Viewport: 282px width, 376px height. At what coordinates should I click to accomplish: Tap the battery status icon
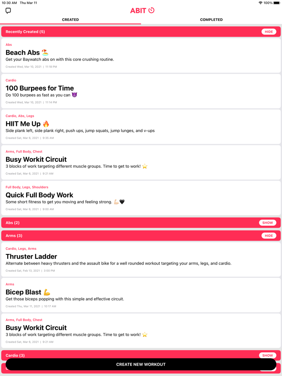(277, 3)
